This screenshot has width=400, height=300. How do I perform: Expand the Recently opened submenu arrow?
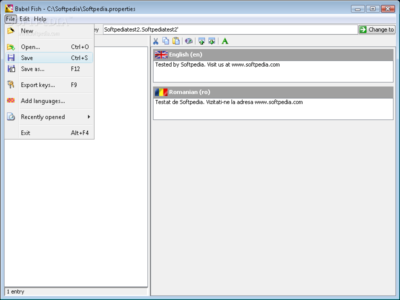[89, 116]
